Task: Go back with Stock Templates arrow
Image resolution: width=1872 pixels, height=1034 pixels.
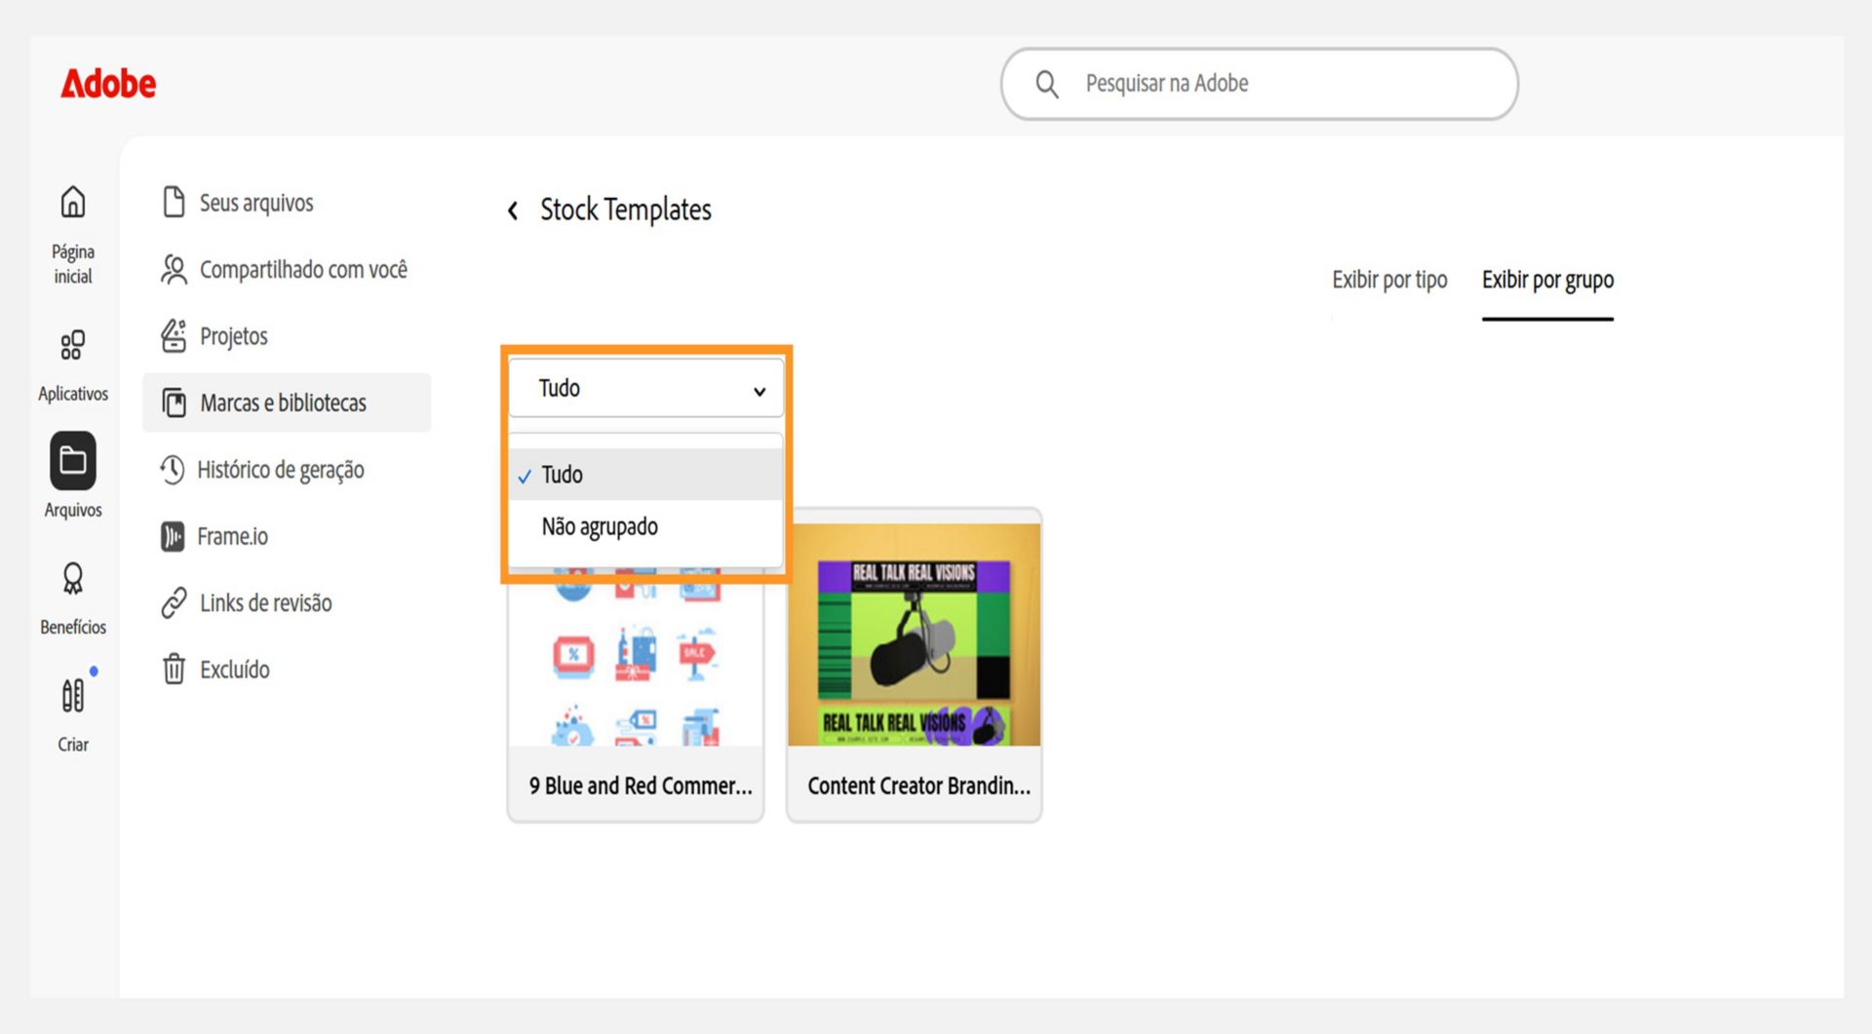Action: tap(513, 210)
